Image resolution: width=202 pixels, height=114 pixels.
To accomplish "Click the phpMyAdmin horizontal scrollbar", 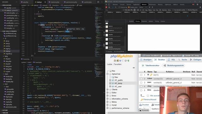I will pyautogui.click(x=133, y=113).
